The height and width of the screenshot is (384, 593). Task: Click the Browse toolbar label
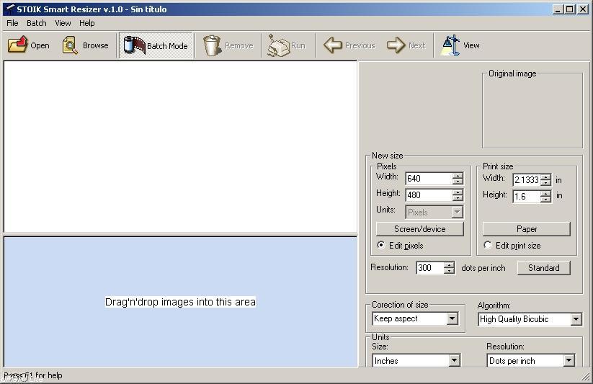click(x=95, y=45)
